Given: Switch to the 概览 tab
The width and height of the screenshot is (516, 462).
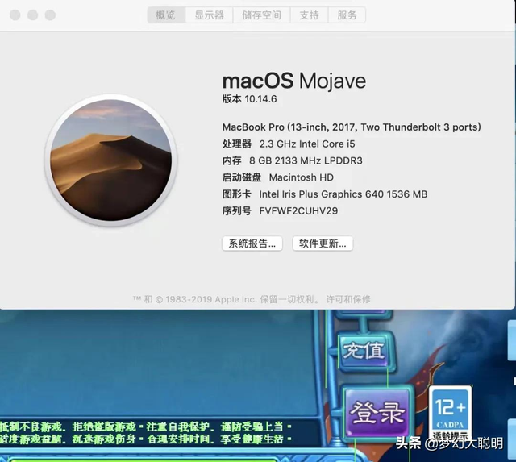Looking at the screenshot, I should [x=165, y=15].
